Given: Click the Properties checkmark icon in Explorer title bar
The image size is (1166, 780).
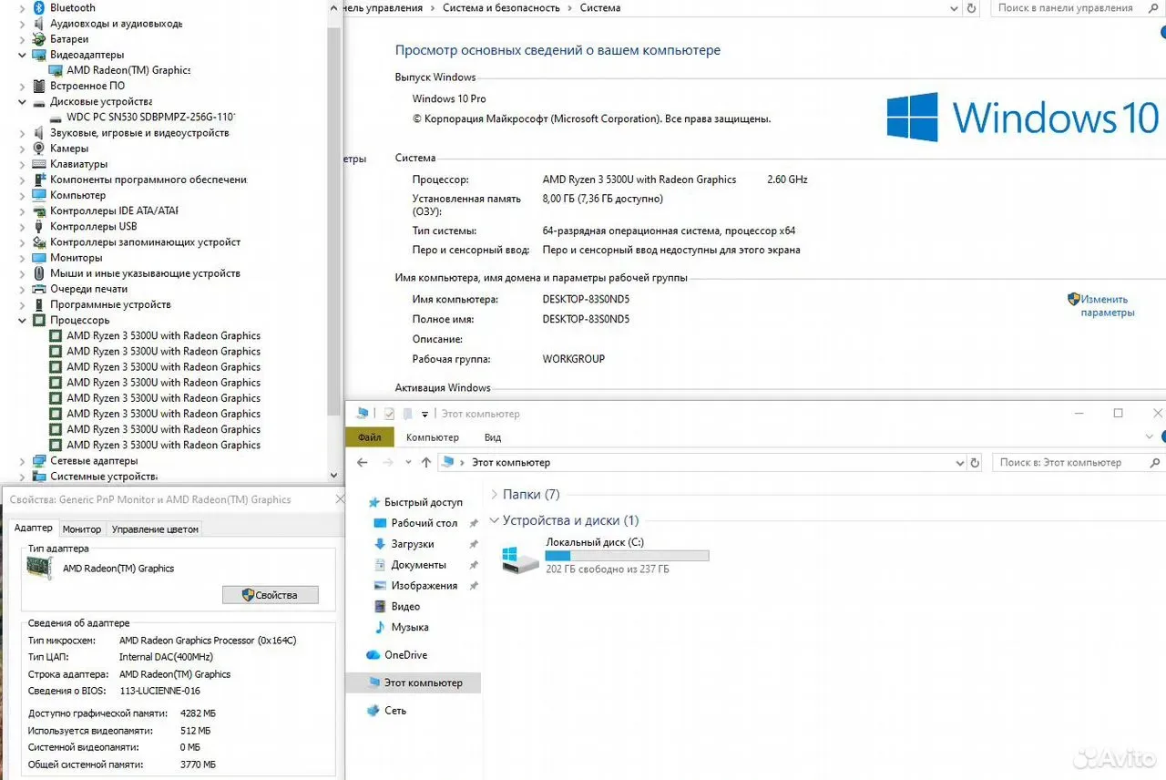Looking at the screenshot, I should coord(389,414).
